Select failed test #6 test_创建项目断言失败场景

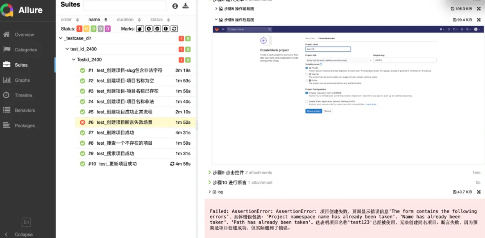pyautogui.click(x=135, y=122)
